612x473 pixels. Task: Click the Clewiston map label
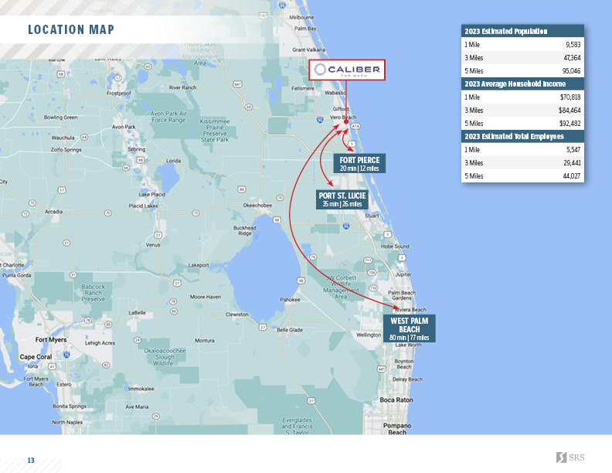(x=236, y=315)
